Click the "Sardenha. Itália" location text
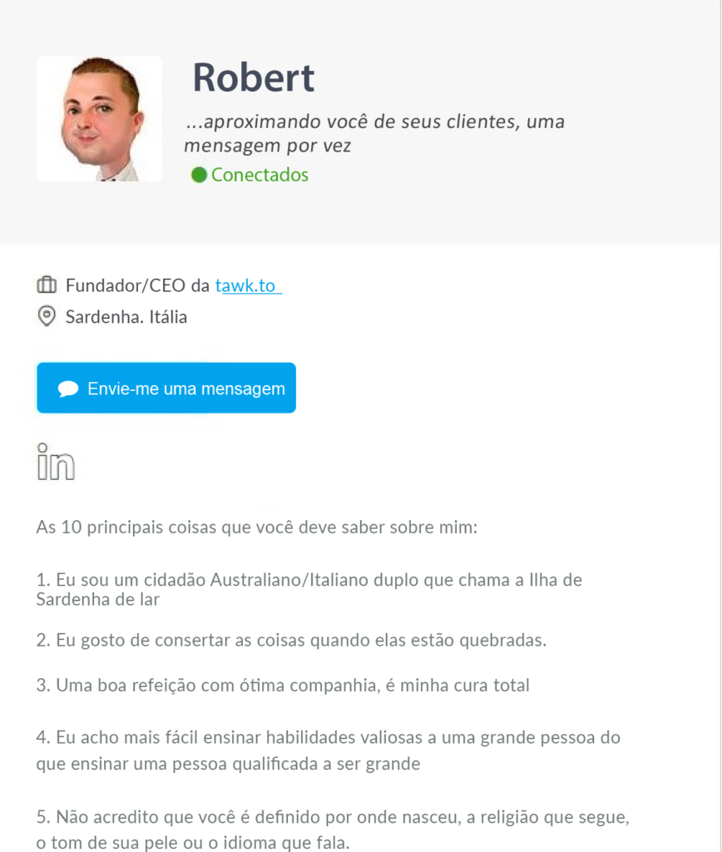This screenshot has height=852, width=722. point(126,317)
